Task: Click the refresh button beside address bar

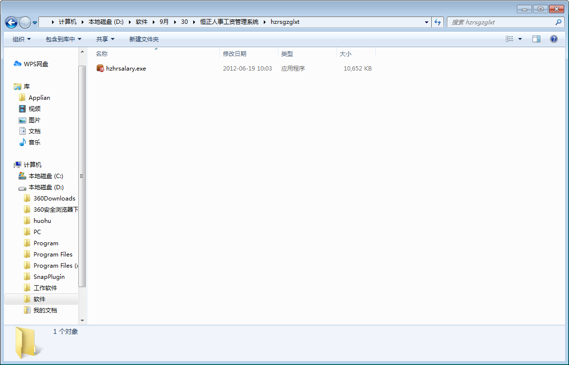Action: (x=438, y=22)
